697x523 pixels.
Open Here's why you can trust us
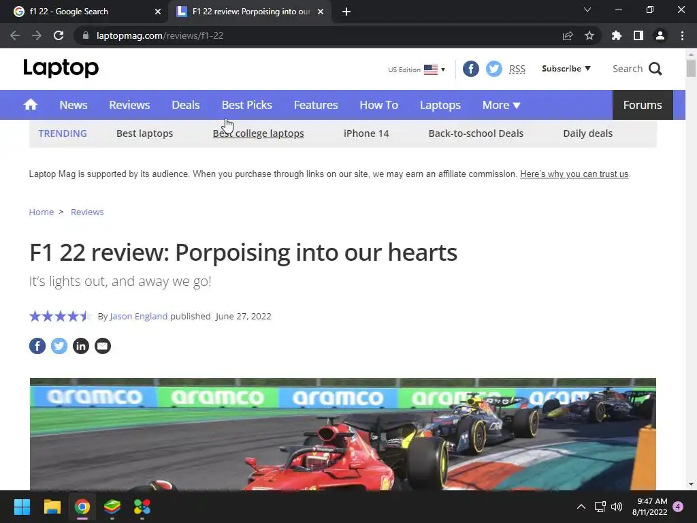click(574, 174)
